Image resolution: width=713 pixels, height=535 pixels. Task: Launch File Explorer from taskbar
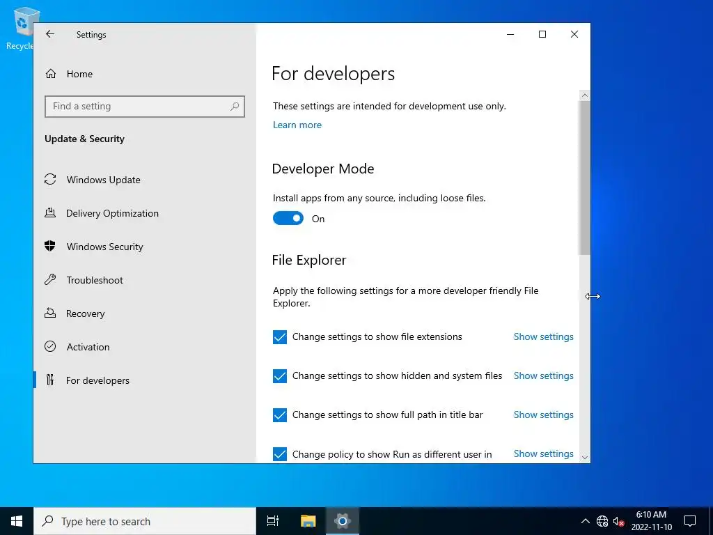coord(308,521)
